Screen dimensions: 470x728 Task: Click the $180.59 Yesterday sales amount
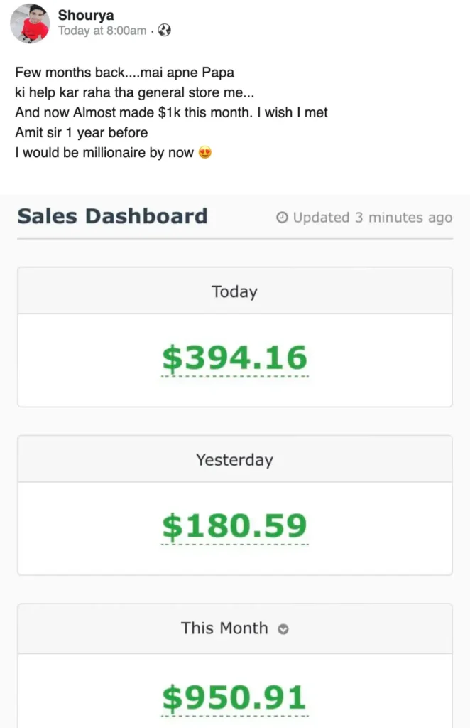[234, 527]
